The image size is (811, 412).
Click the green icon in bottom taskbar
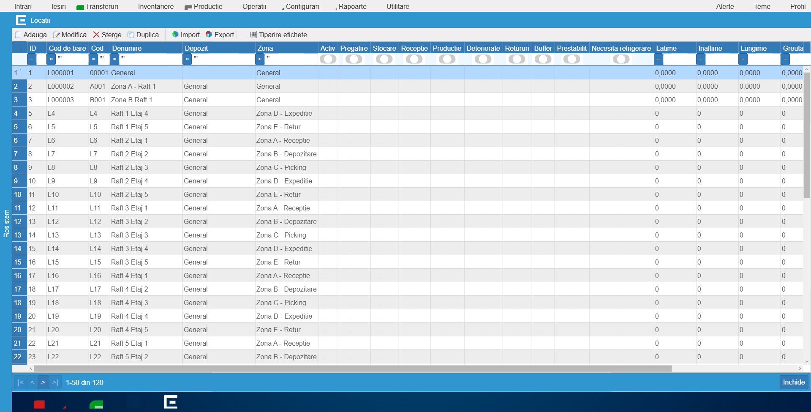(96, 404)
